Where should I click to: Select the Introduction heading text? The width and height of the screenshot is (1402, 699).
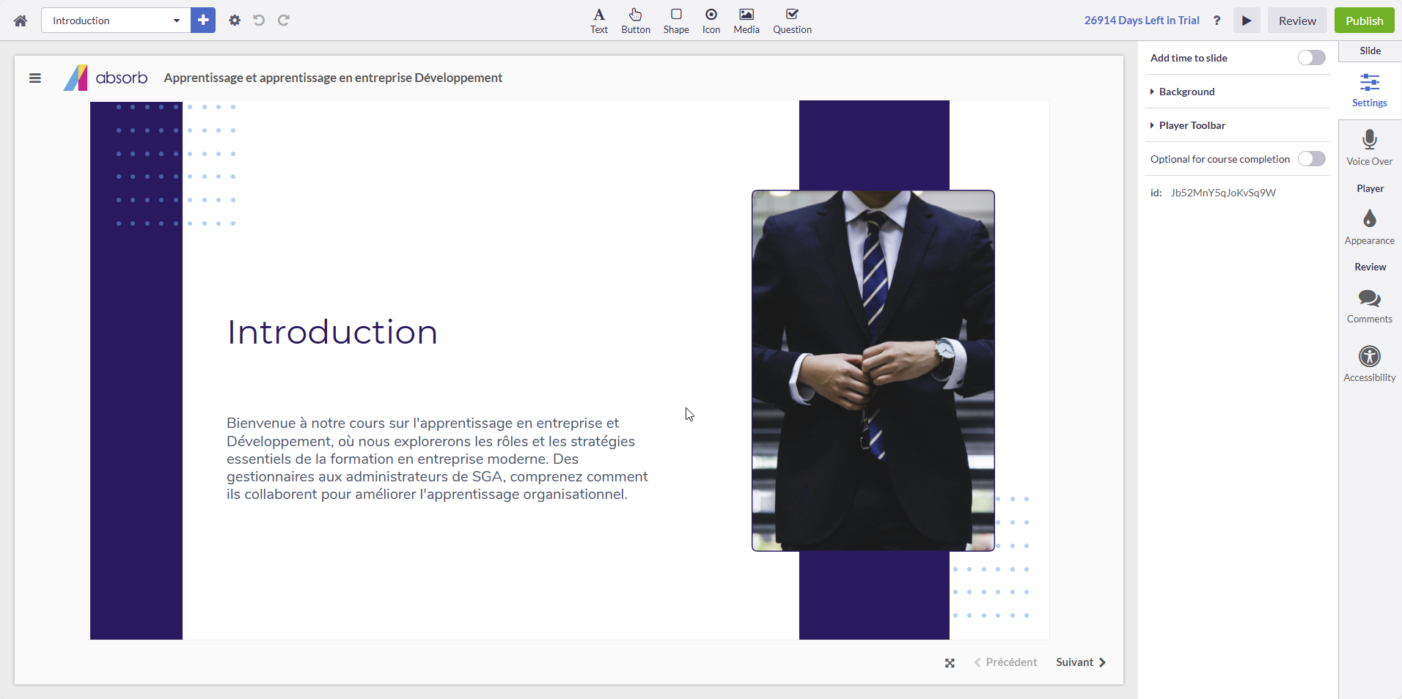(332, 332)
